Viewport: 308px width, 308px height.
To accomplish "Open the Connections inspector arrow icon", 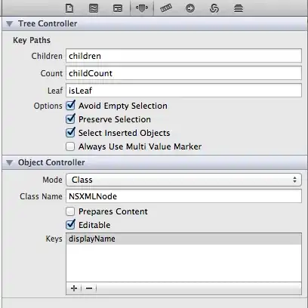I will pyautogui.click(x=190, y=8).
